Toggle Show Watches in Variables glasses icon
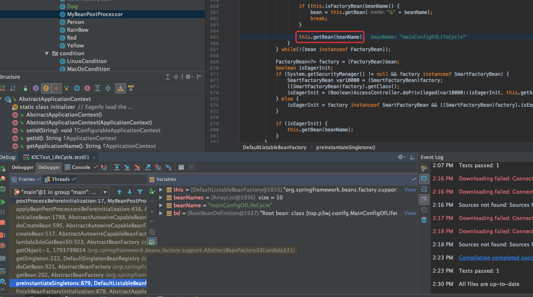Image resolution: width=533 pixels, height=297 pixels. coord(152,242)
